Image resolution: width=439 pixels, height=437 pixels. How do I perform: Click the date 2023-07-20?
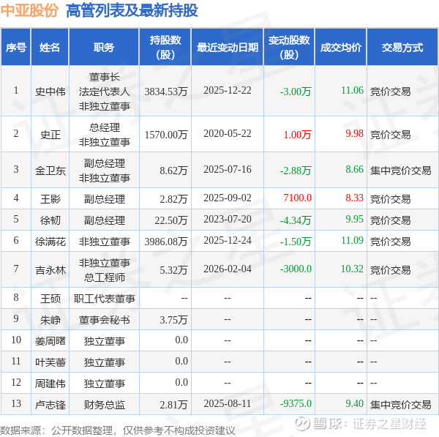pos(228,219)
